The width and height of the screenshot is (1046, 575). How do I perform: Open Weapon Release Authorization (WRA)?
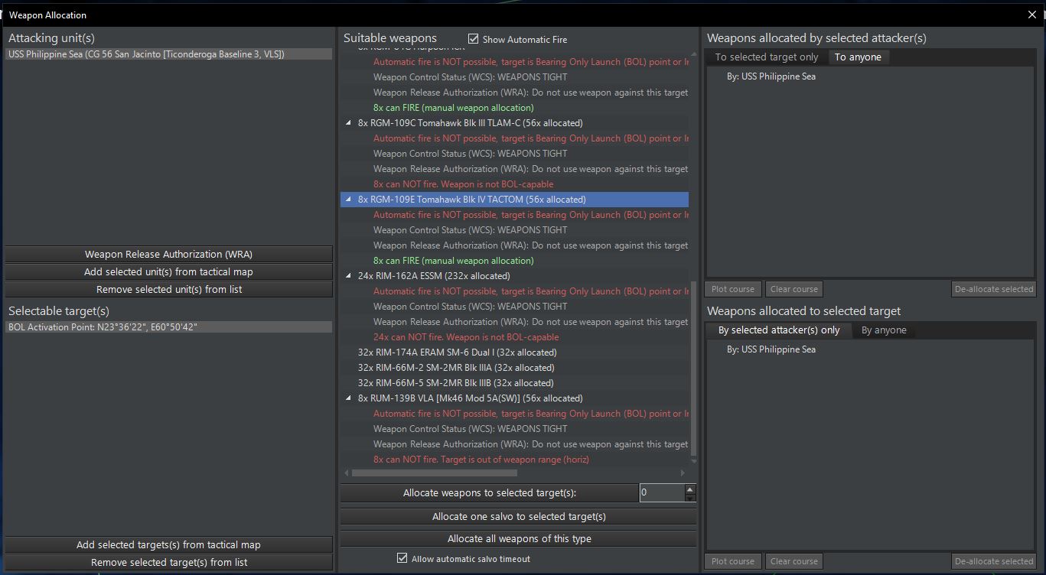(168, 254)
